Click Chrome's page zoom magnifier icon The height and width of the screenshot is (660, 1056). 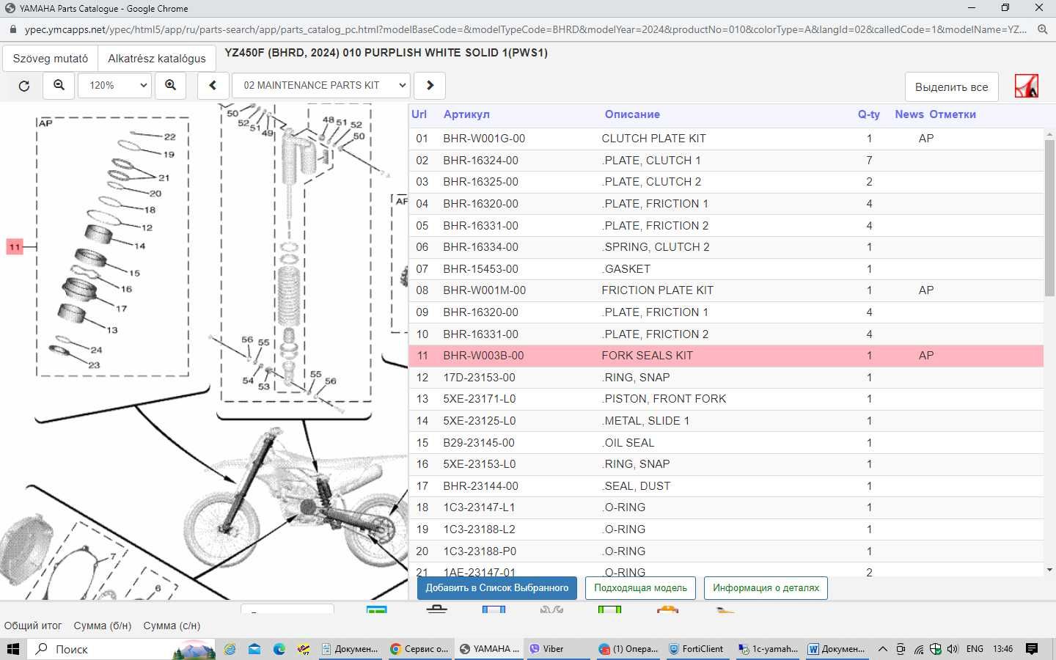coord(1042,30)
